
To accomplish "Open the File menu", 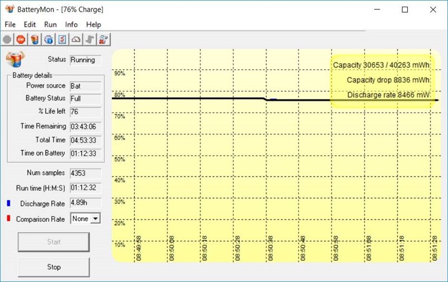I will pos(11,25).
